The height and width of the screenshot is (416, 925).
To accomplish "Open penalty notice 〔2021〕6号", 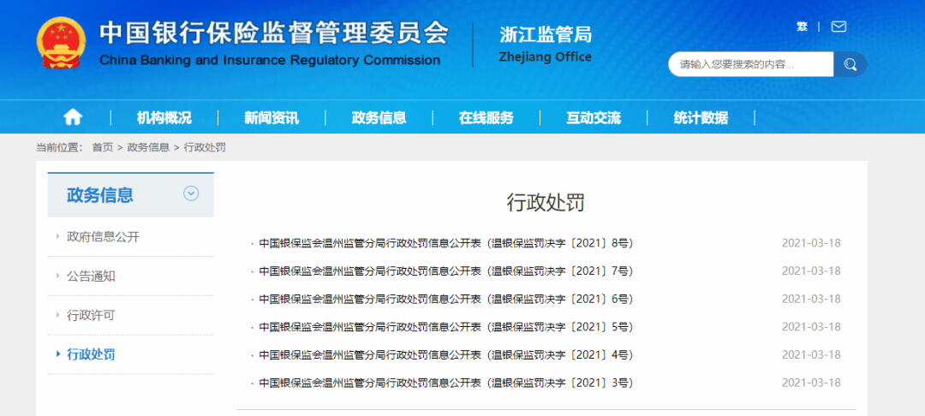I will point(446,299).
